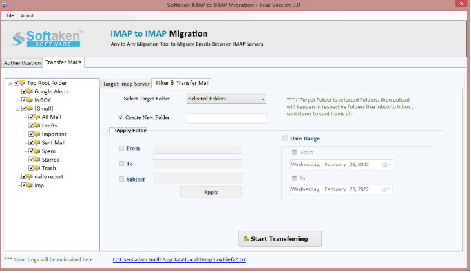Click the Subject filter text field

[197, 178]
